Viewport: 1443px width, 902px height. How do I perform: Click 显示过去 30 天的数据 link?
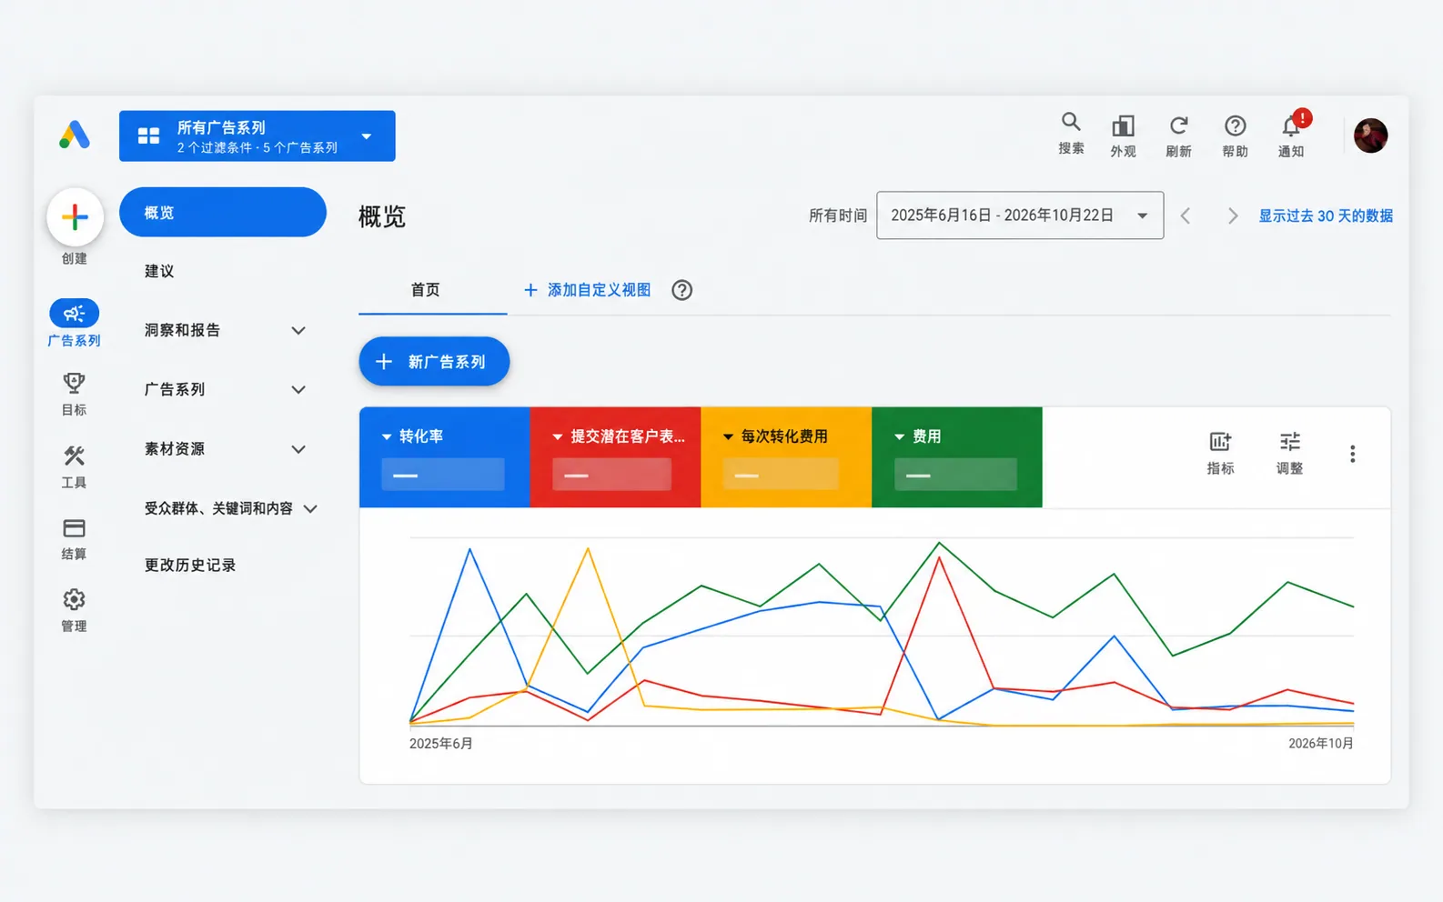pyautogui.click(x=1326, y=215)
